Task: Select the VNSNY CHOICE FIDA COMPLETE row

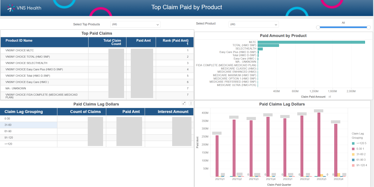Action: click(x=97, y=96)
